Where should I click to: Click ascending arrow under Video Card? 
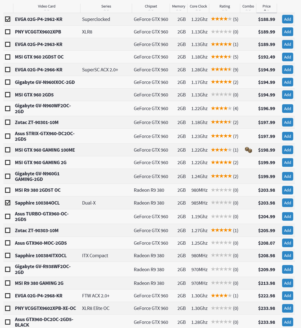coord(45,10)
